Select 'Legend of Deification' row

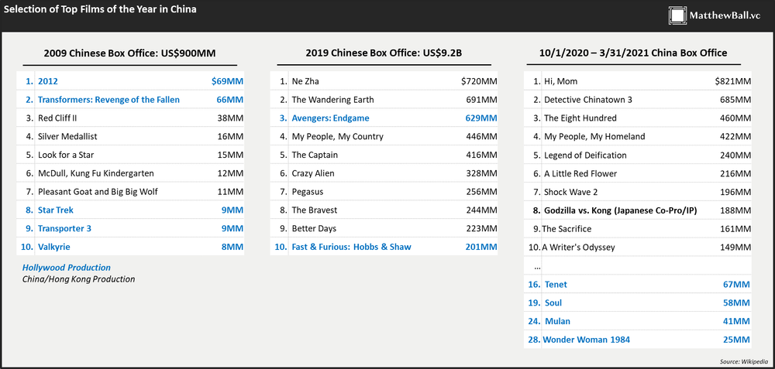tap(638, 155)
